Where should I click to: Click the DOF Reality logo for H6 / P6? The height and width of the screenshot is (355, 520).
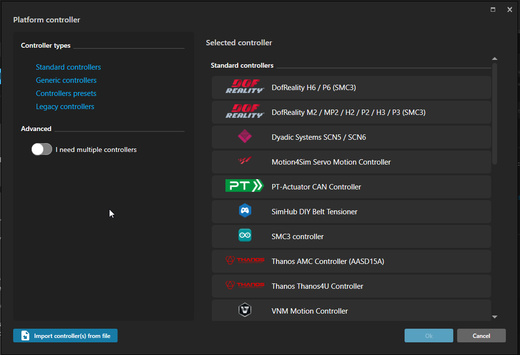(244, 87)
